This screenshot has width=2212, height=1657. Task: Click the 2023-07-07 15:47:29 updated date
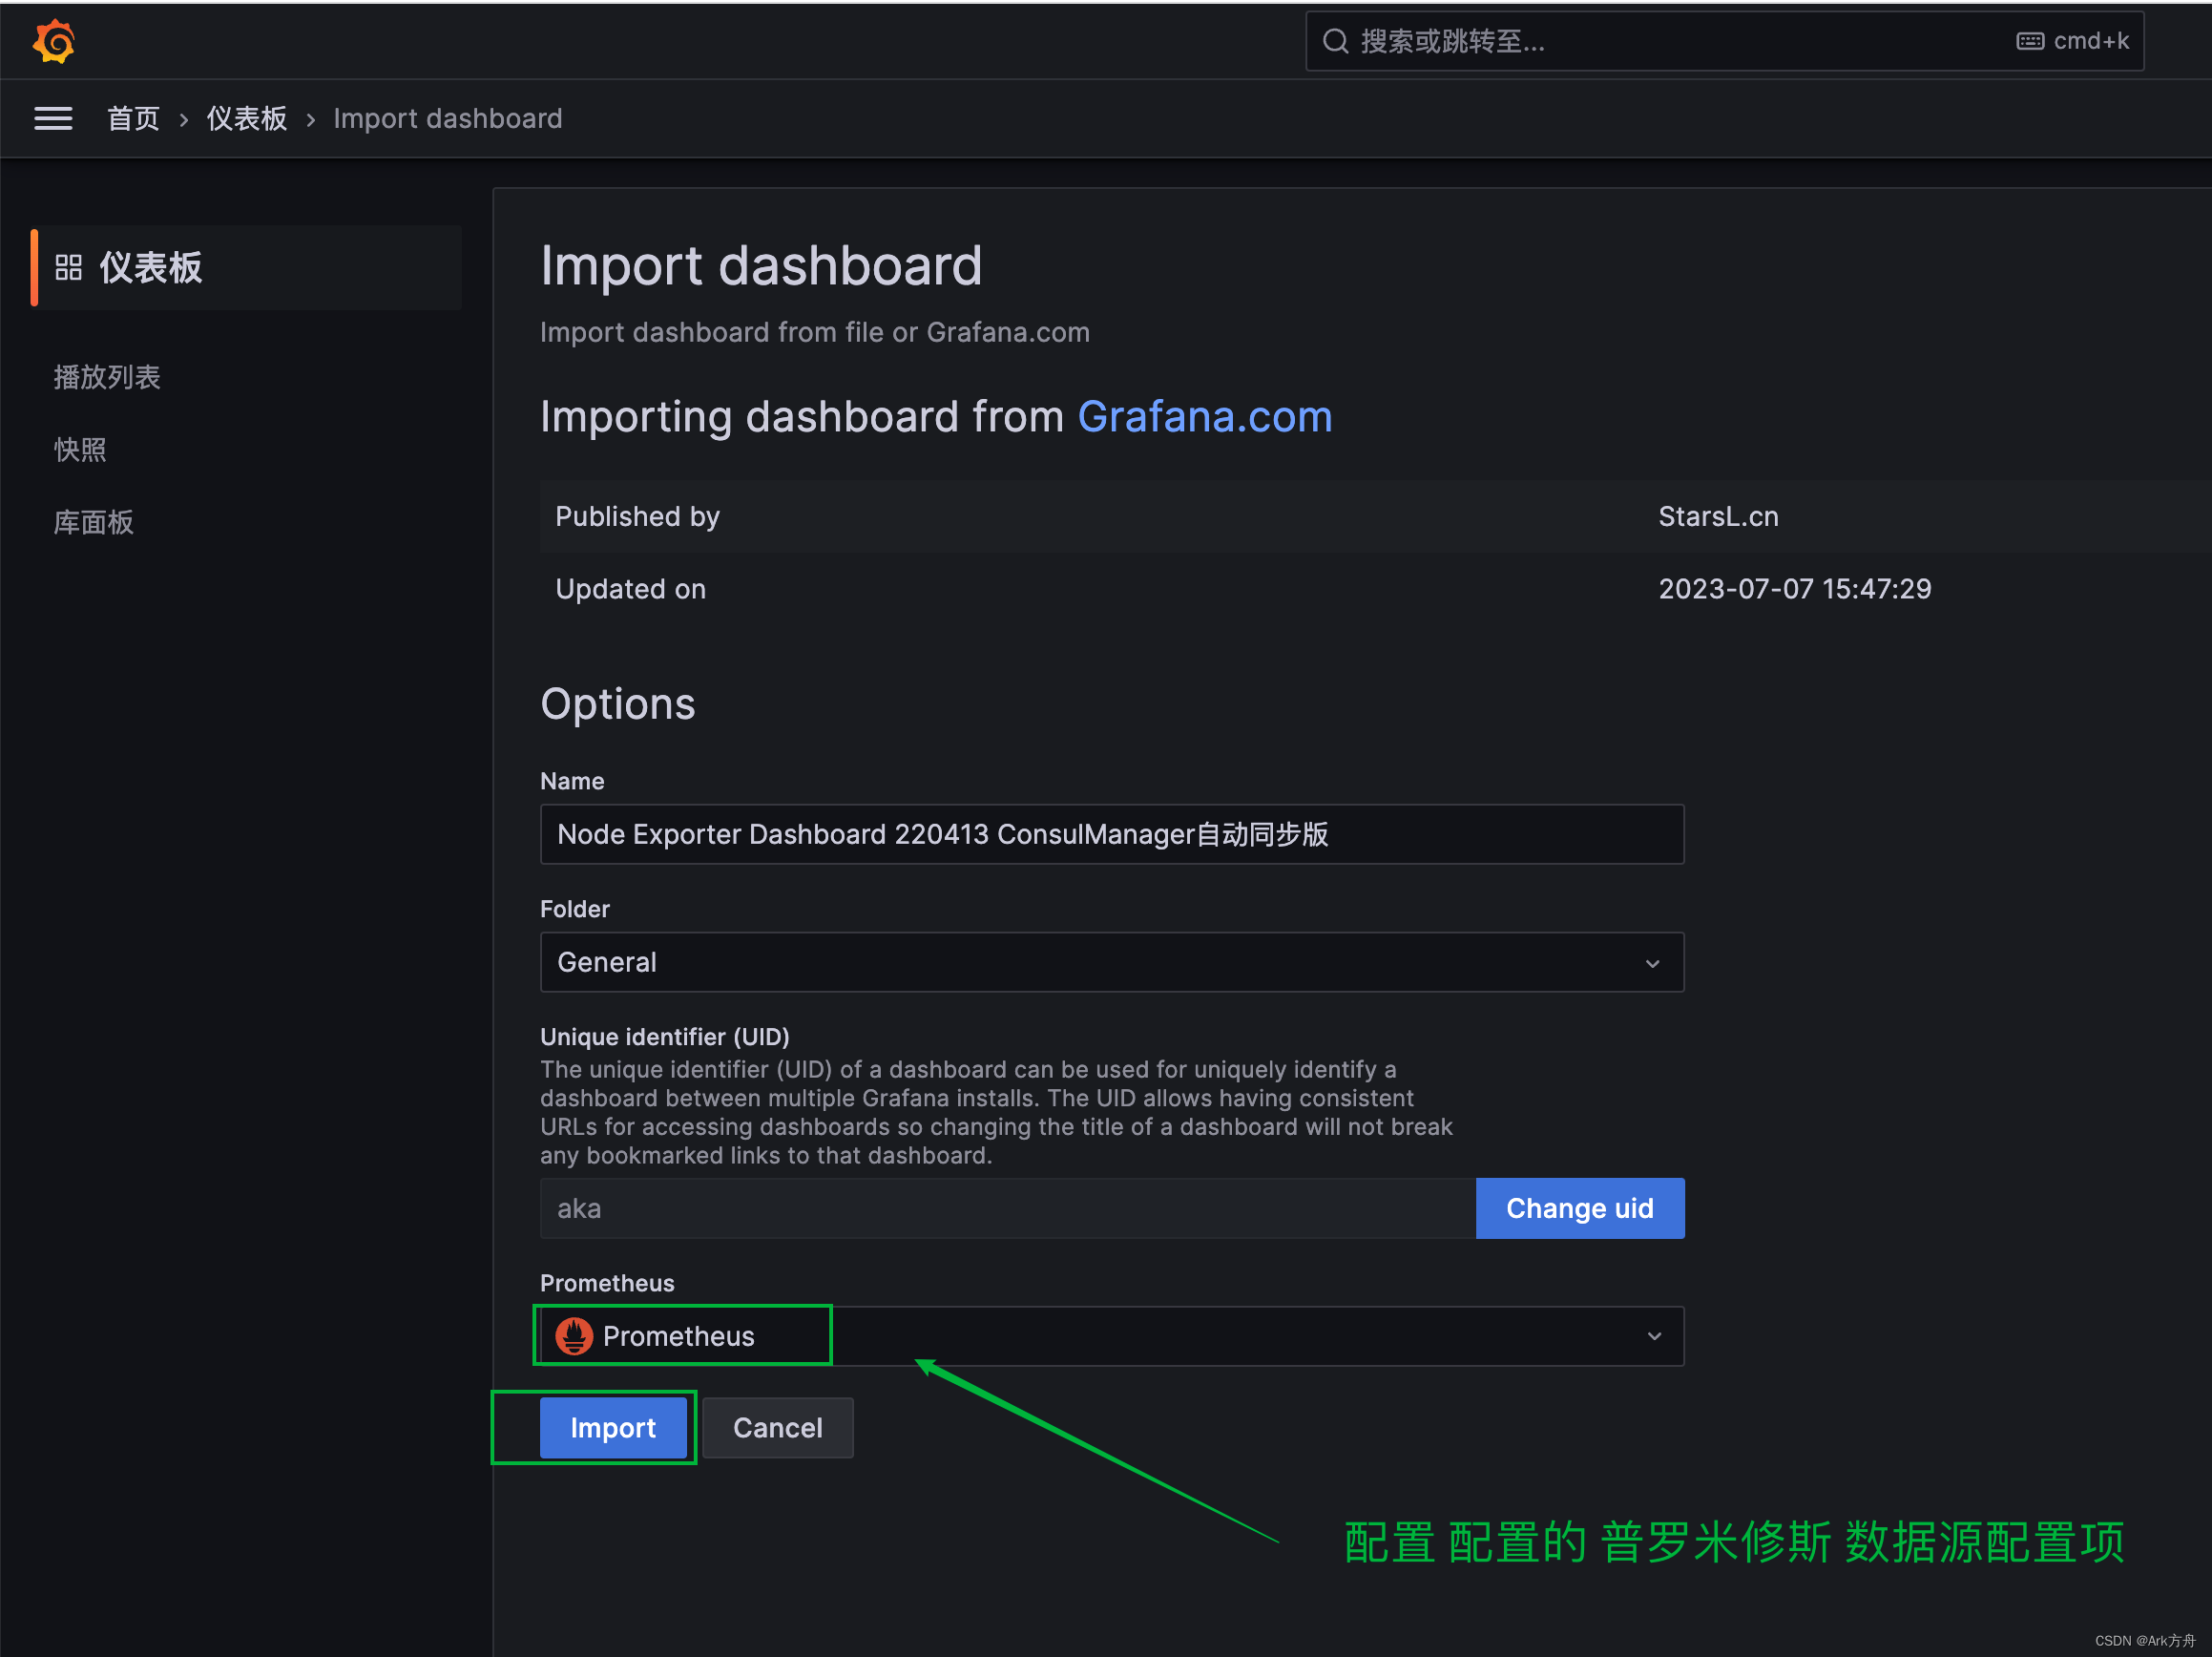pyautogui.click(x=1795, y=589)
